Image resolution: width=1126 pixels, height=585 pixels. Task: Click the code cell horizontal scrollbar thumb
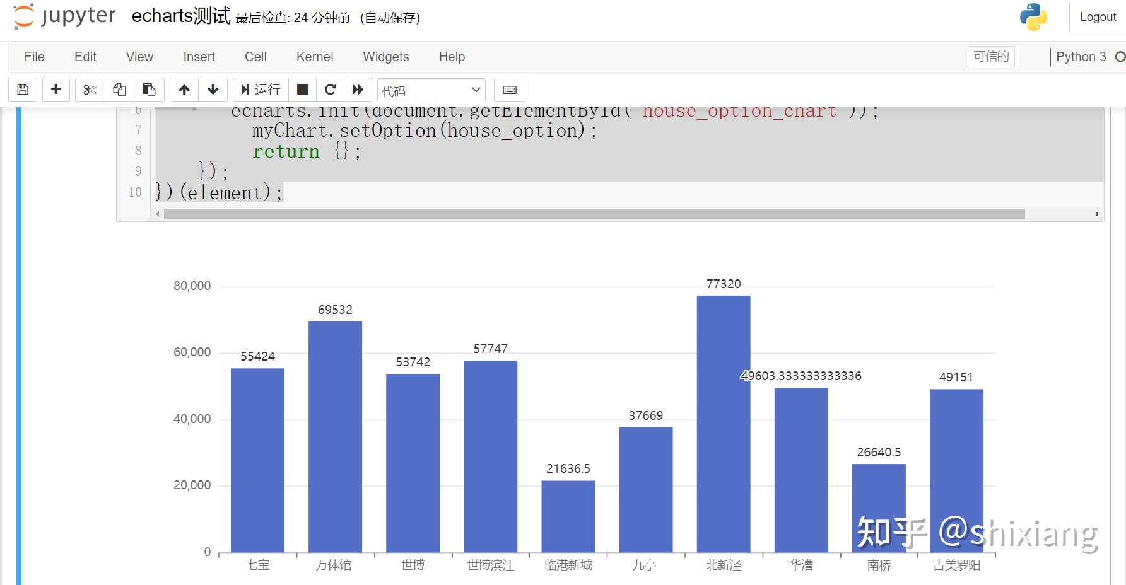(x=594, y=214)
